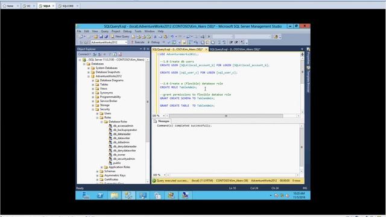386x217 pixels.
Task: Click the Object Explorer refresh icon
Action: pos(115,54)
